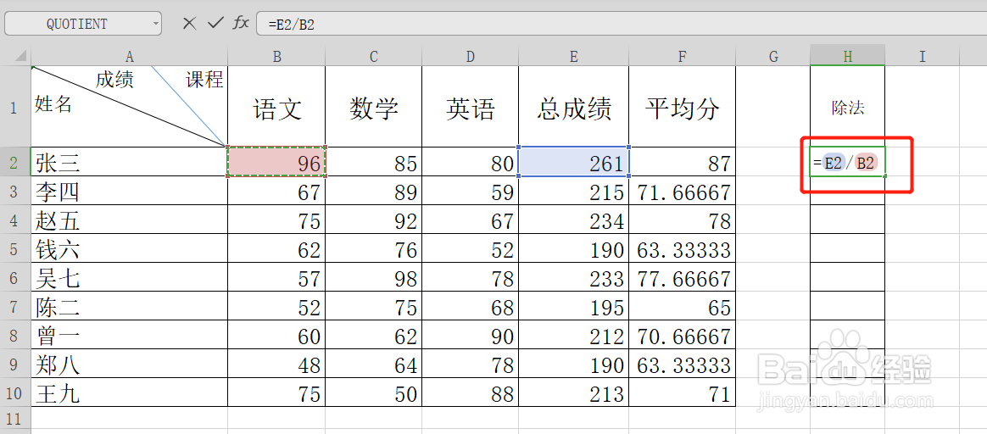Select column B header

tap(276, 57)
